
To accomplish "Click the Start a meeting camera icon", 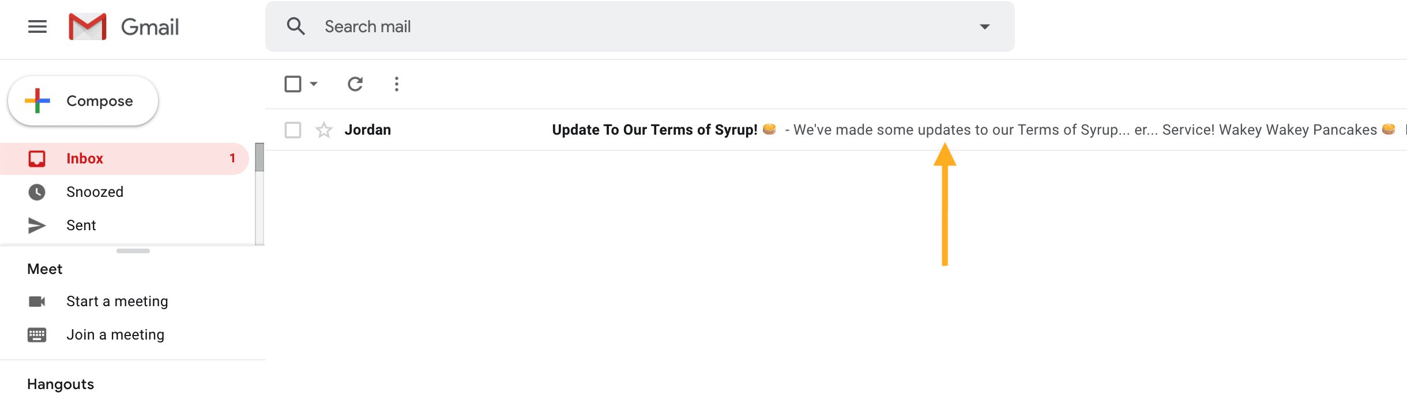I will pyautogui.click(x=37, y=302).
